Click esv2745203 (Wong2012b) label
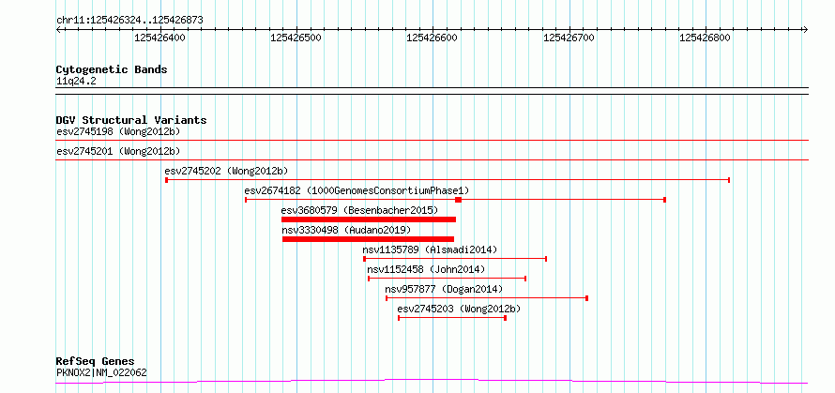835x393 pixels. point(459,309)
